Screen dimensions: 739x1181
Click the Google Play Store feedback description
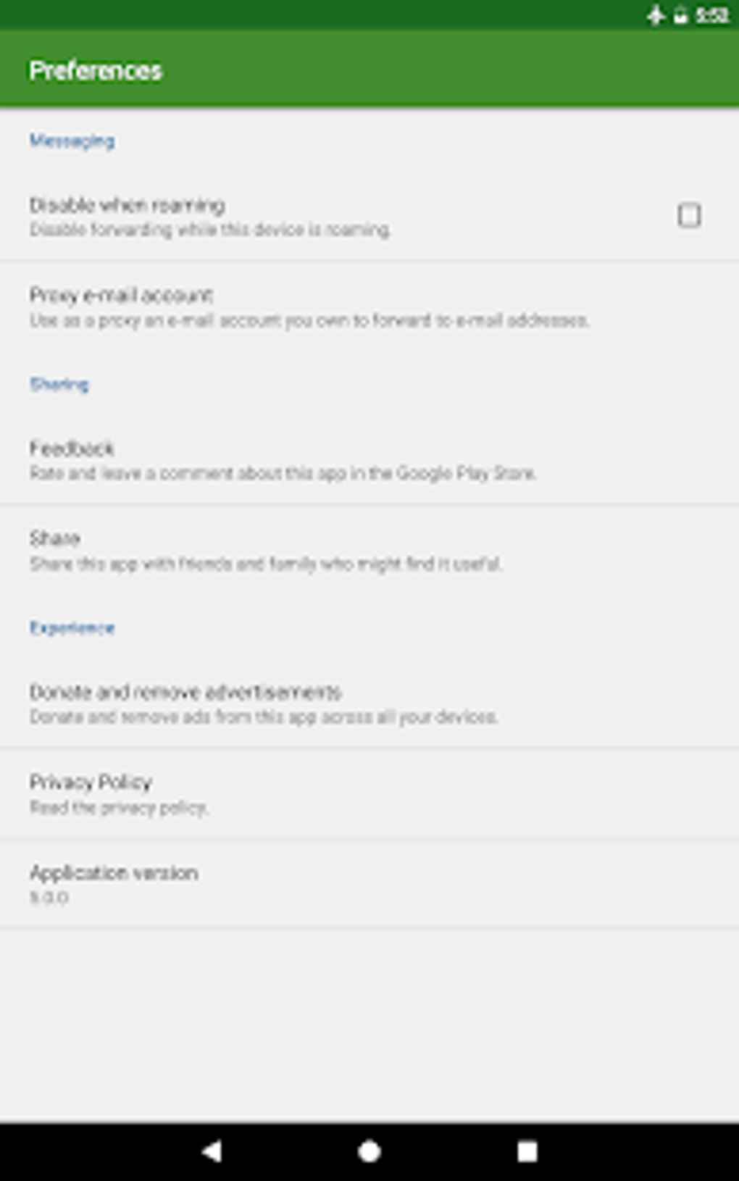[283, 473]
